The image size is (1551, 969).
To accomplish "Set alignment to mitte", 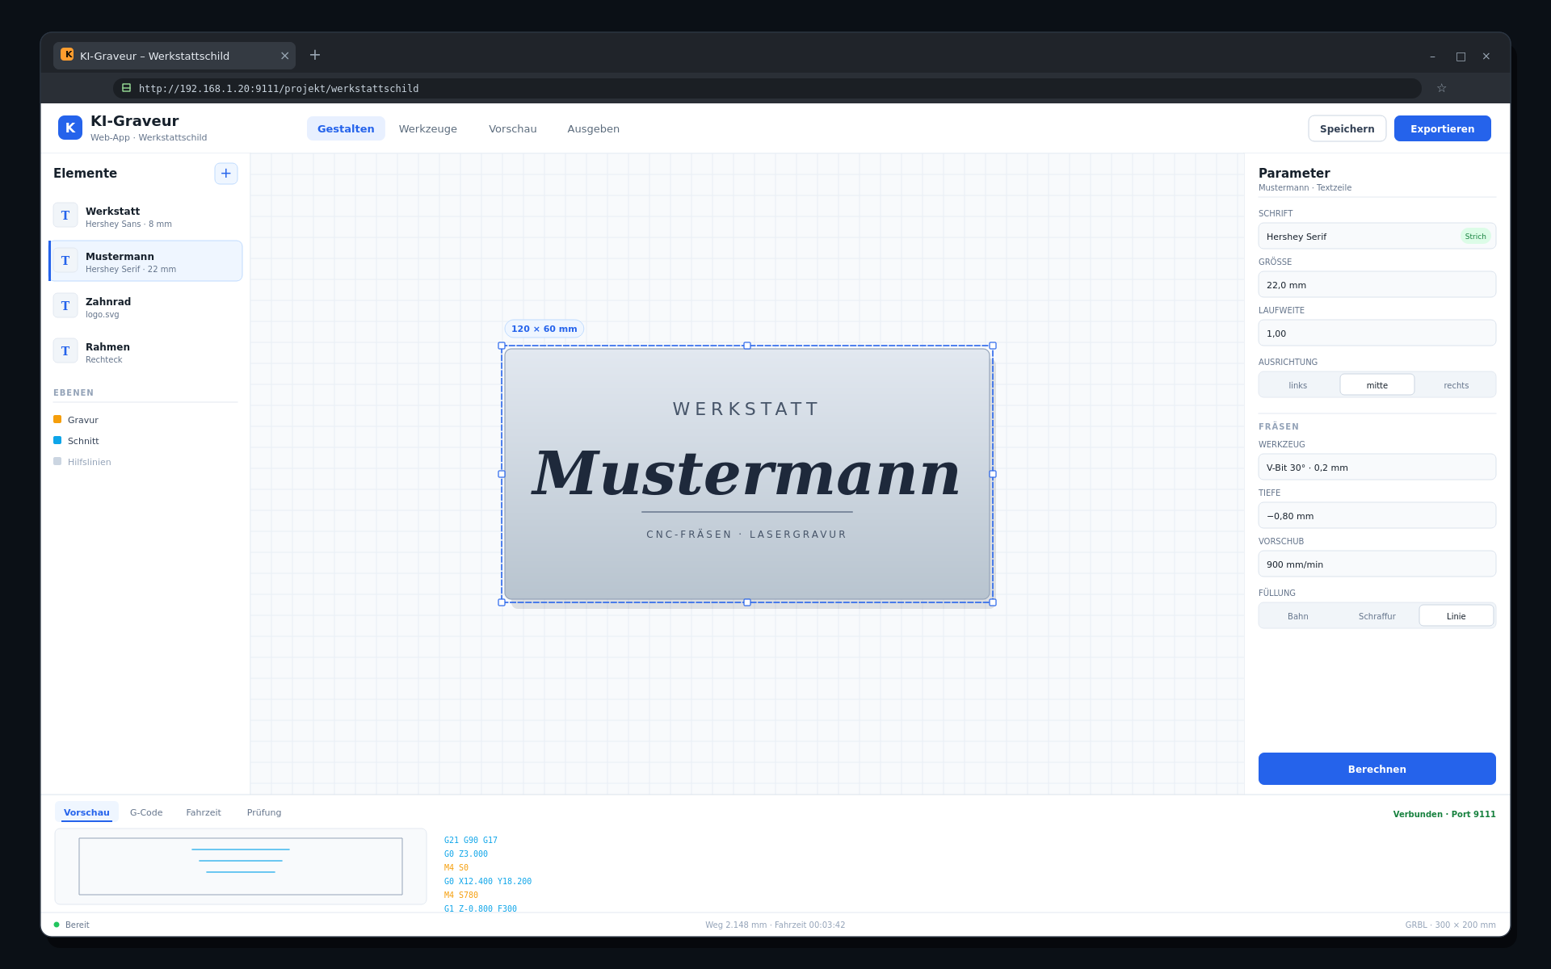I will tap(1377, 385).
